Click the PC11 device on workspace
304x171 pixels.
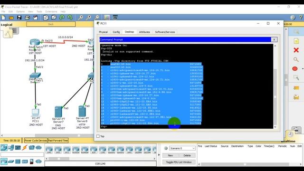(36, 113)
